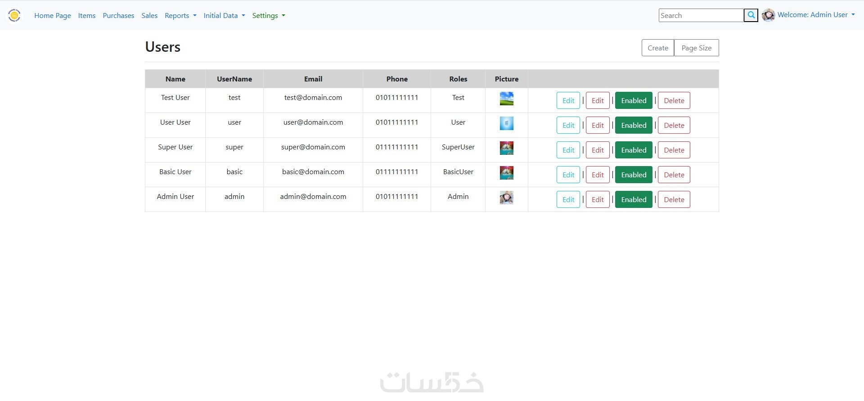Go to Home Page
The height and width of the screenshot is (401, 864).
(53, 15)
